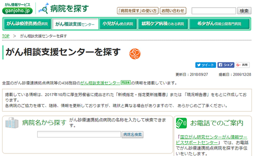Click the 検索 button in header
The height and width of the screenshot is (156, 254).
click(244, 11)
